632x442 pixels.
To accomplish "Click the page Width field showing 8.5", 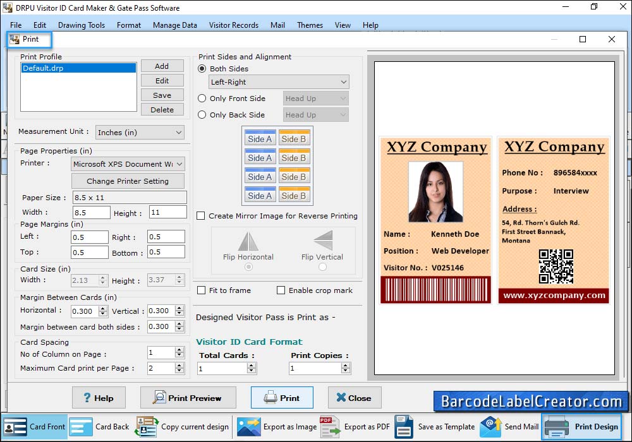I will tap(92, 213).
